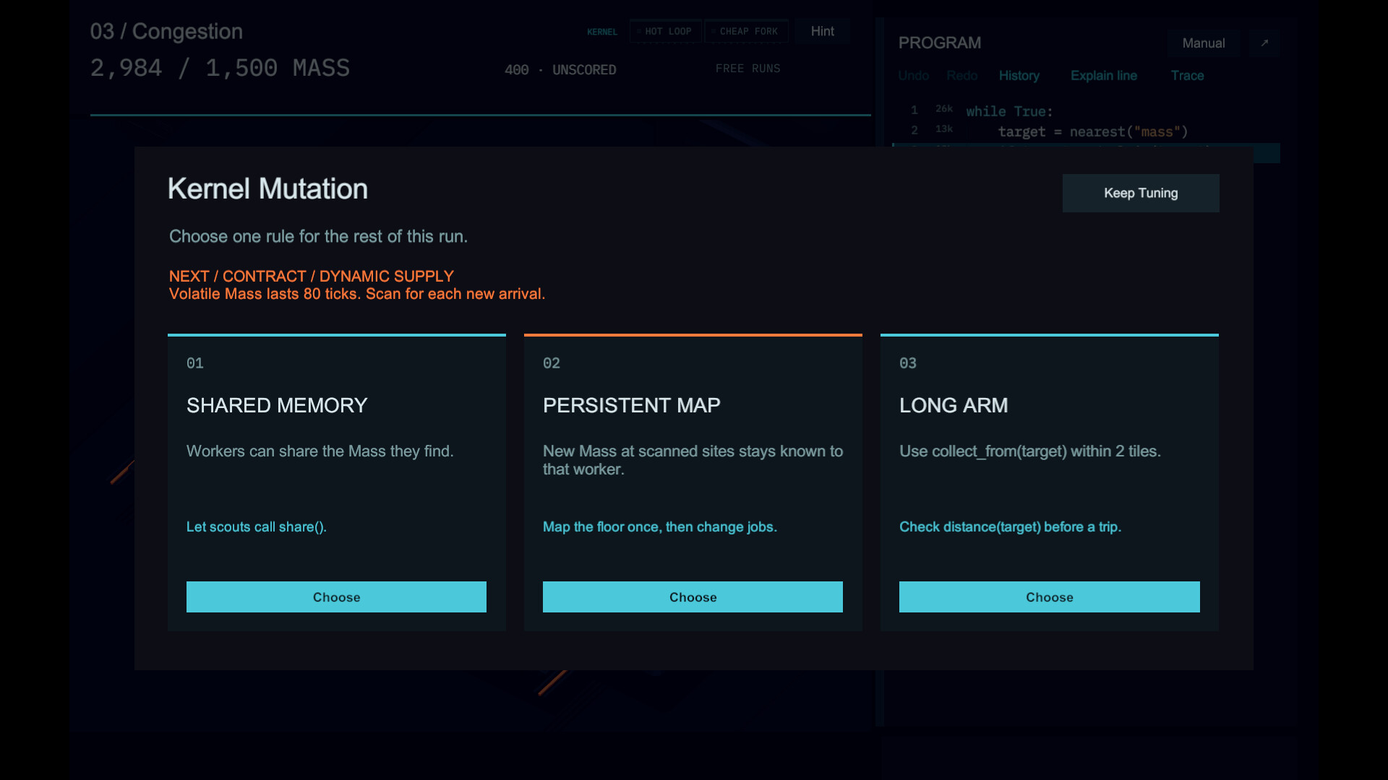Screen dimensions: 1388x780
Task: Click the 'while True:' code line
Action: (x=1009, y=111)
